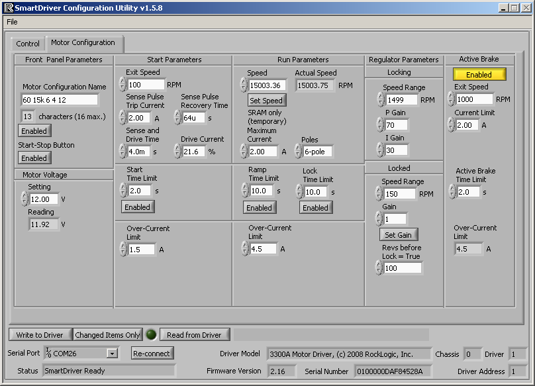
Task: Open the Poles 6-pole selector
Action: pyautogui.click(x=316, y=152)
